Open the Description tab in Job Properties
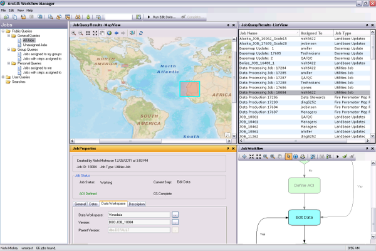Image resolution: width=376 pixels, height=251 pixels. point(137,204)
